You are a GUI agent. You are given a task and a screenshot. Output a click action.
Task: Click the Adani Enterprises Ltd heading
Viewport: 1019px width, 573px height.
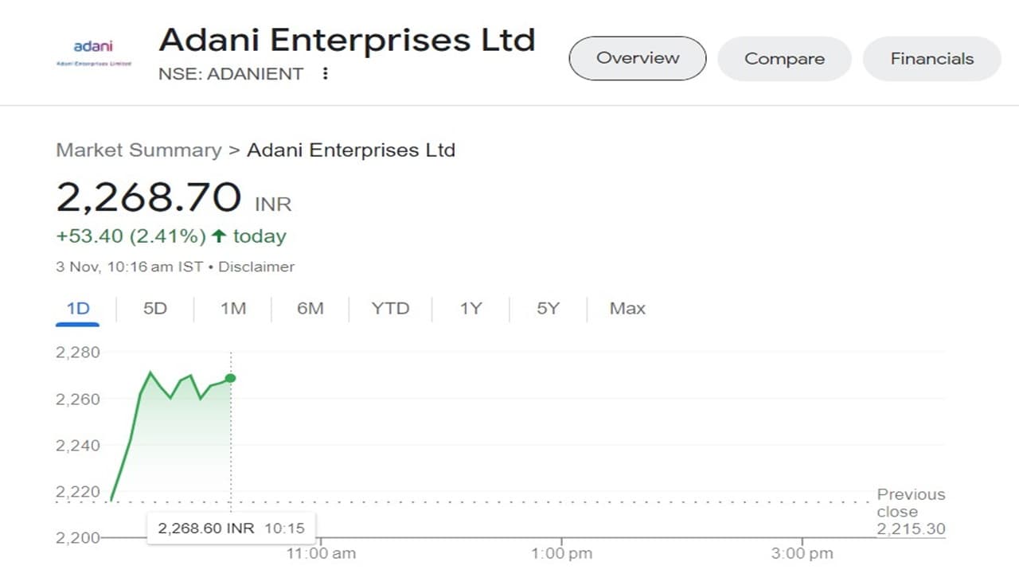347,40
